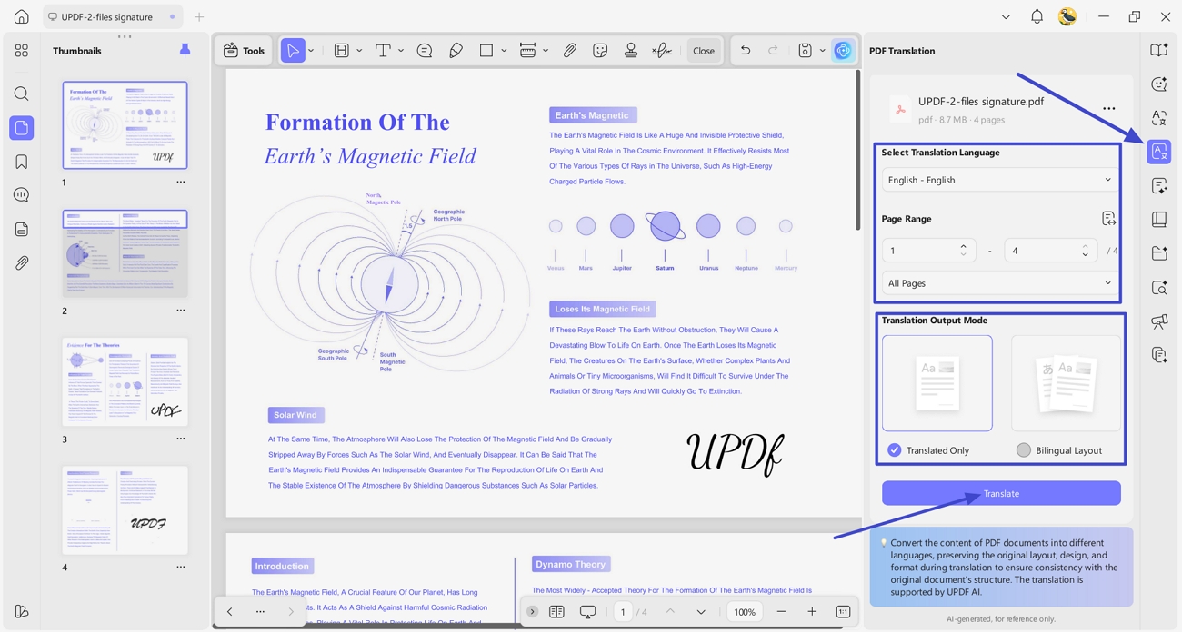Select the measure ruler tool

coord(527,51)
